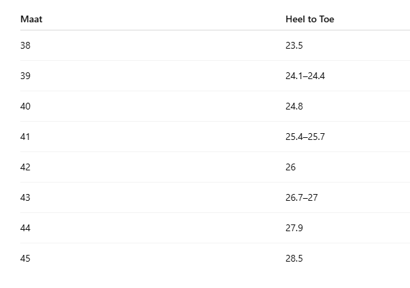
Task: Select size 43 in the Maat column
Action: [25, 197]
